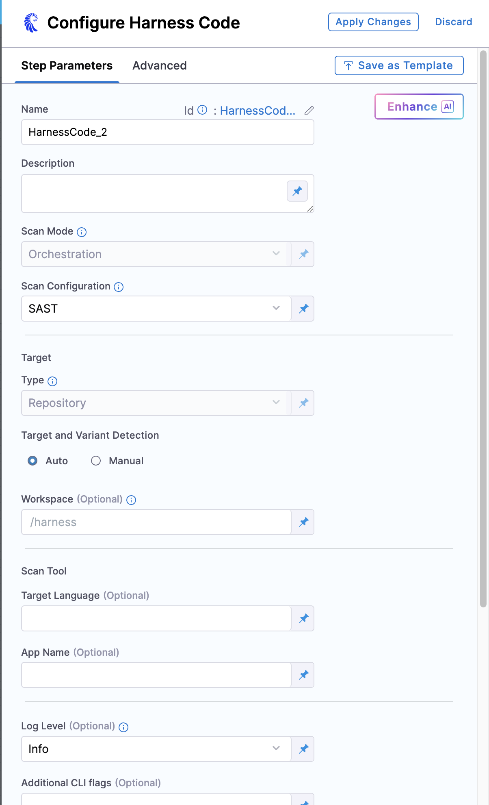The width and height of the screenshot is (489, 805).
Task: Select the Auto radio button
Action: (32, 461)
